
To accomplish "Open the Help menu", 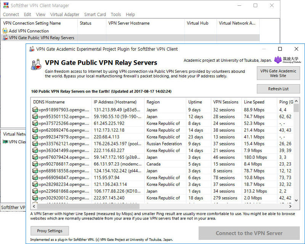I will [130, 14].
